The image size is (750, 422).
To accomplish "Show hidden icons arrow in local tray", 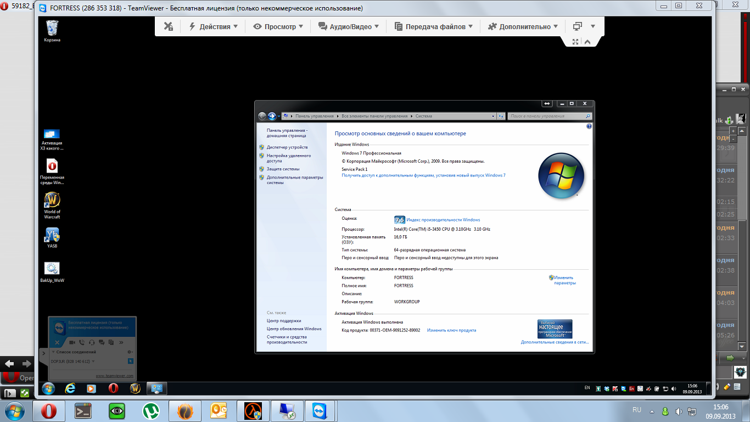I will 652,411.
